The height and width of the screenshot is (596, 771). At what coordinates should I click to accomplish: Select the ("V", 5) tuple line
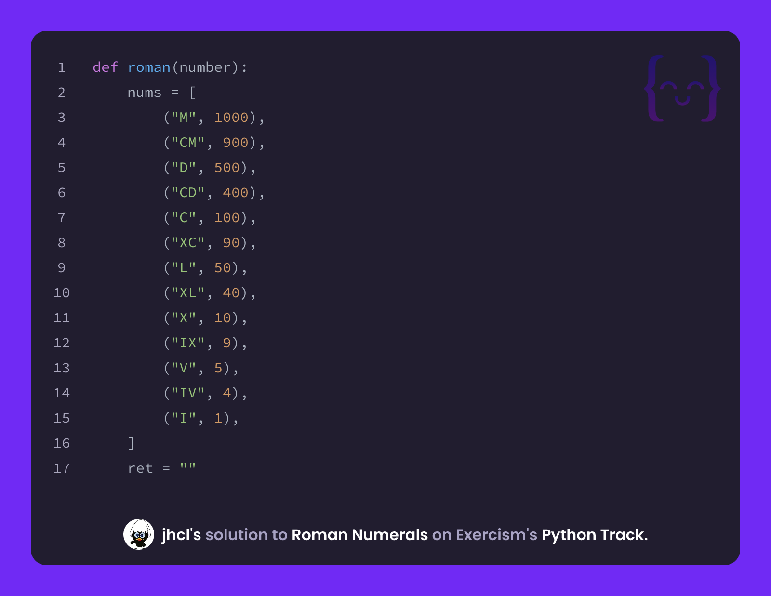pos(201,368)
